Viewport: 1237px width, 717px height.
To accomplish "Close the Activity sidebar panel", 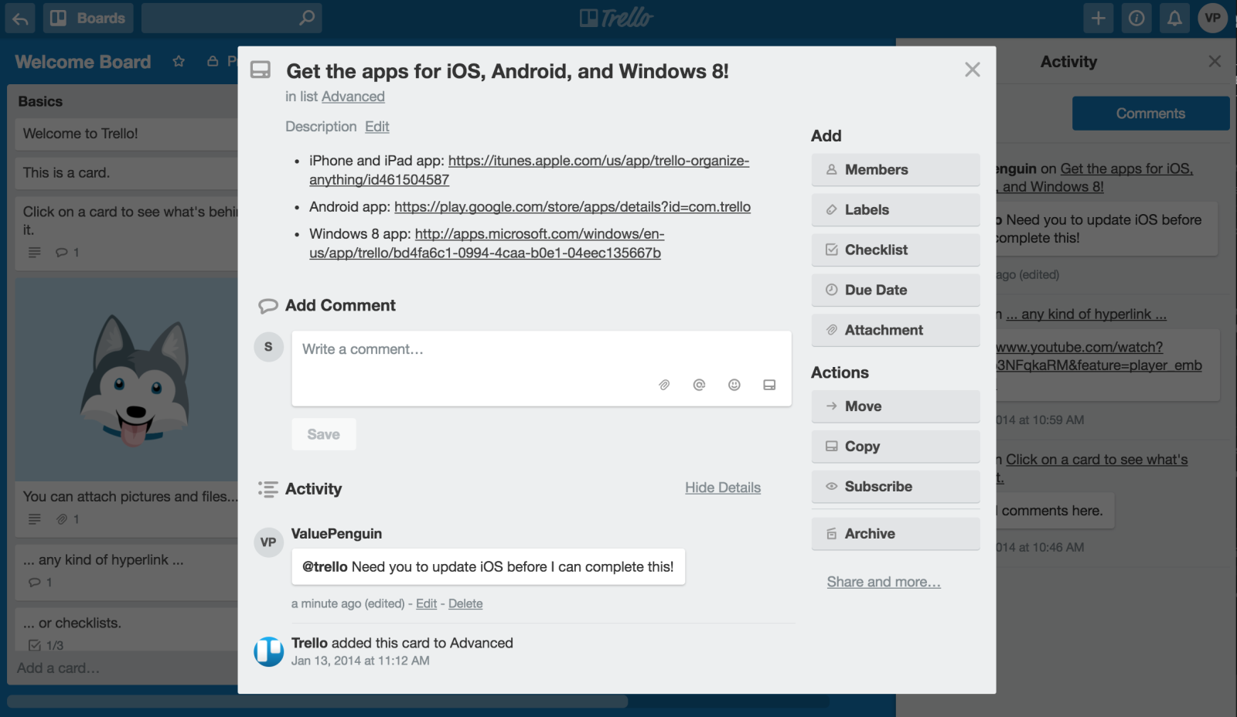I will coord(1215,61).
